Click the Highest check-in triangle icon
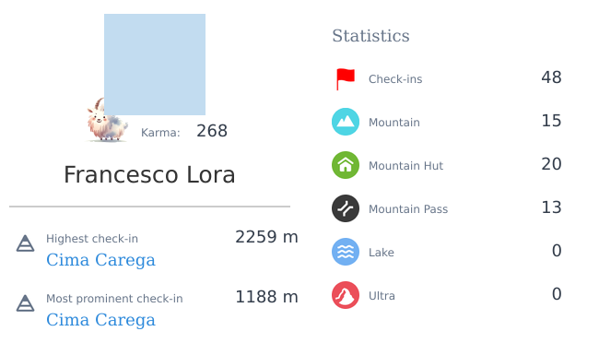599x355 pixels. pos(25,243)
